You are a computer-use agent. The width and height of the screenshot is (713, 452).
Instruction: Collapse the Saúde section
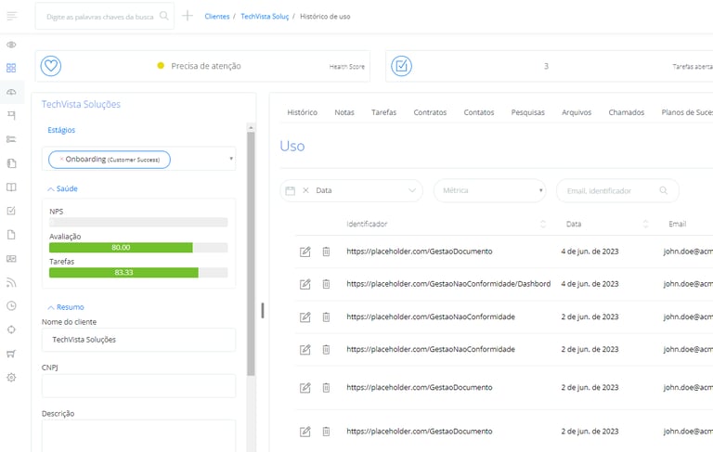[63, 188]
